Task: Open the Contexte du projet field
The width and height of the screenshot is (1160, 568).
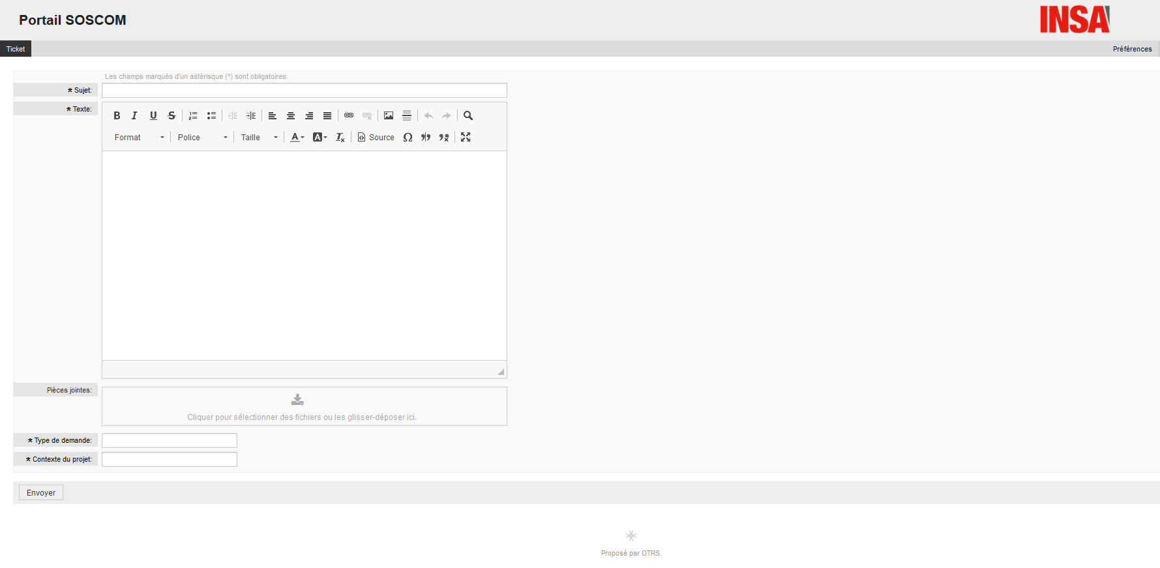Action: click(x=170, y=459)
